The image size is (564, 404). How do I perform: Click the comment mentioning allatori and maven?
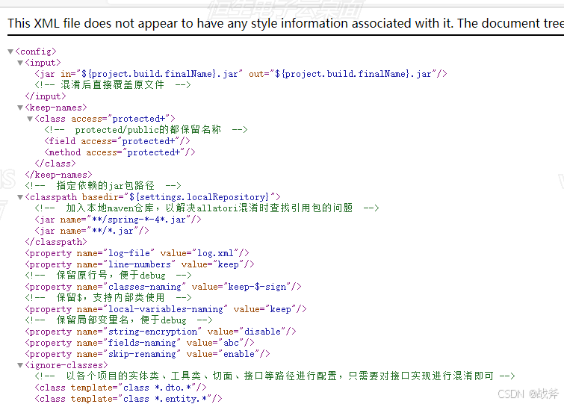(207, 208)
